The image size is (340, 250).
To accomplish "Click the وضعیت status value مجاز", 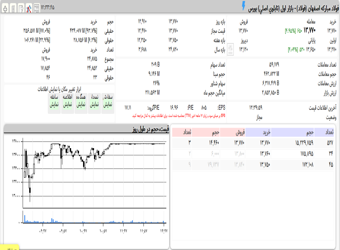I will pyautogui.click(x=259, y=117).
